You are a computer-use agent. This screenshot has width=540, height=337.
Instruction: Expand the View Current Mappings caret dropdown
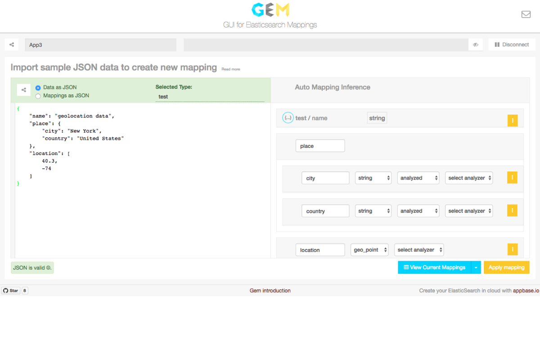pyautogui.click(x=476, y=267)
